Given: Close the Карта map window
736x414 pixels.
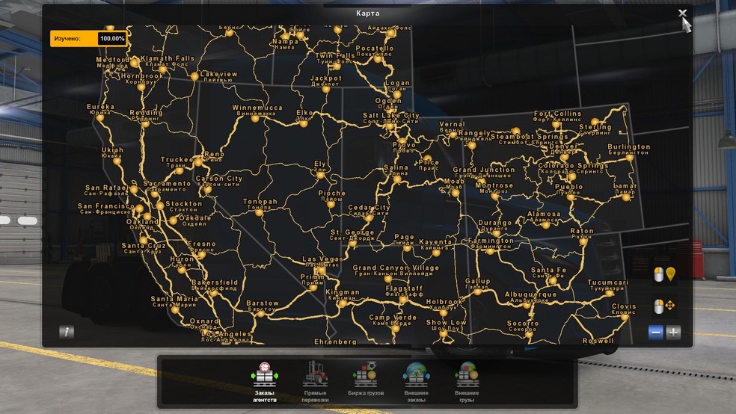Looking at the screenshot, I should pos(682,13).
